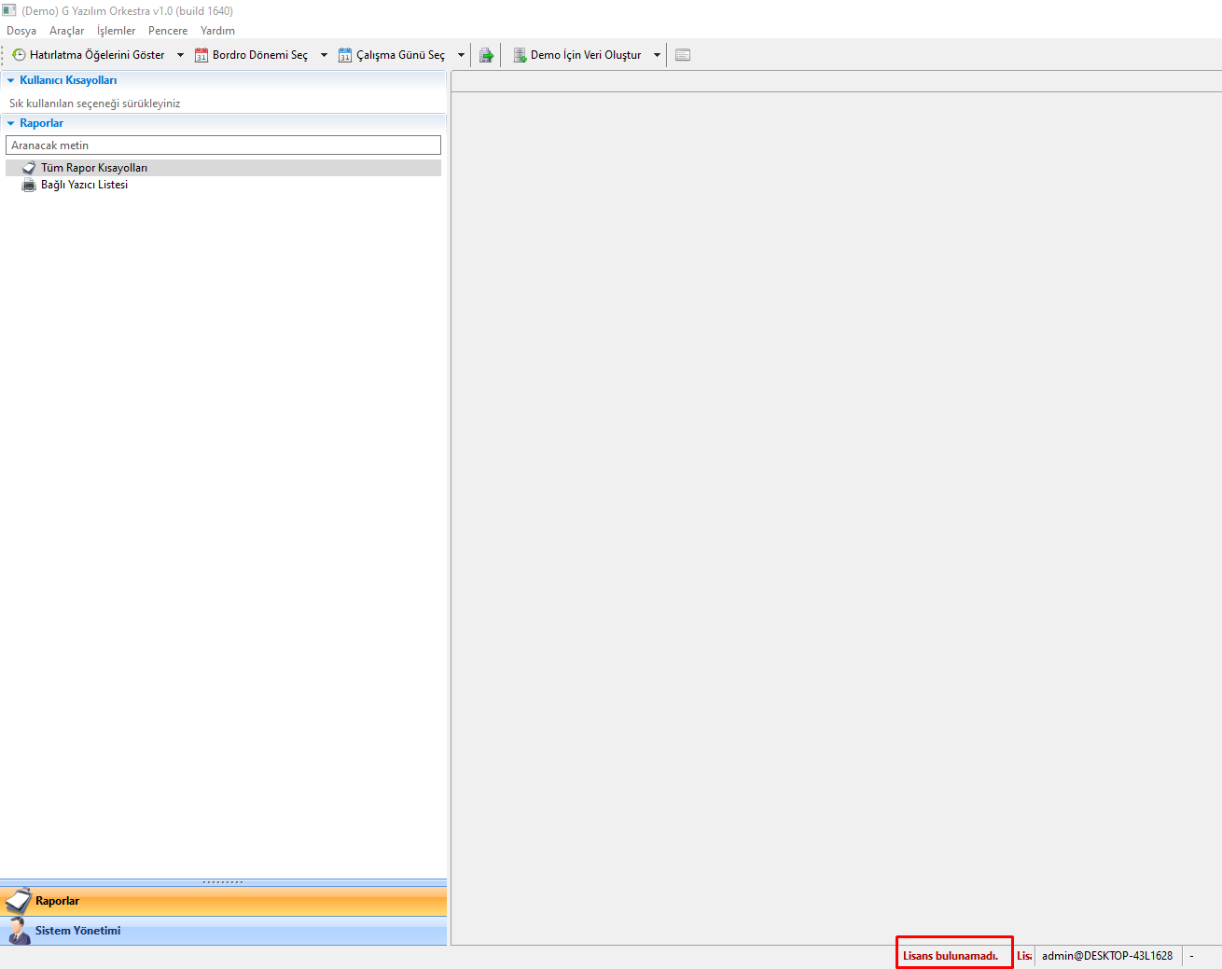Click the Sistem Yönetimi person icon
This screenshot has width=1222, height=969.
pos(18,931)
